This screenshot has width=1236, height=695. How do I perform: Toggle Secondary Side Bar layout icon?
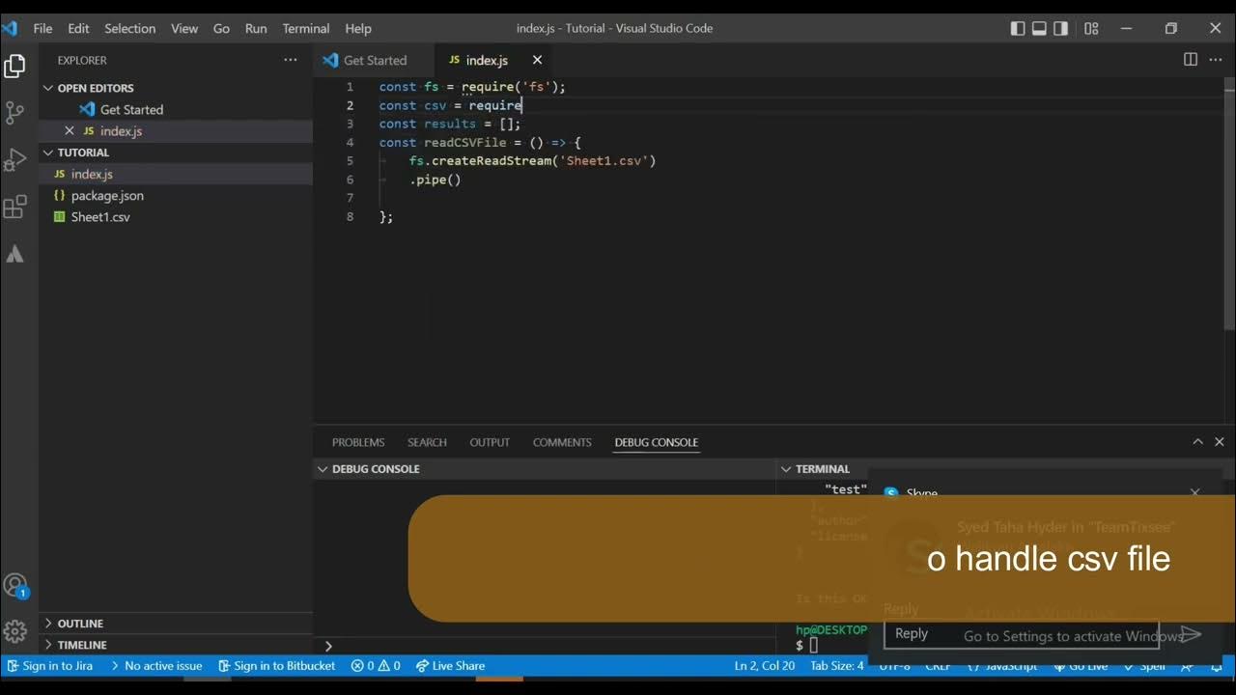[x=1060, y=29]
